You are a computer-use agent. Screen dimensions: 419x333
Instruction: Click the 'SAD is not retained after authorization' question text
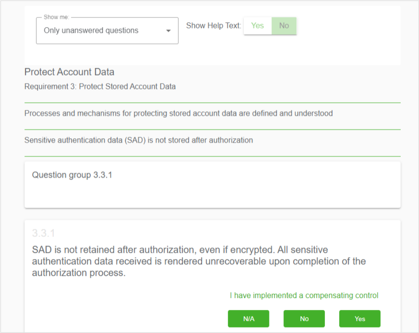pyautogui.click(x=199, y=261)
